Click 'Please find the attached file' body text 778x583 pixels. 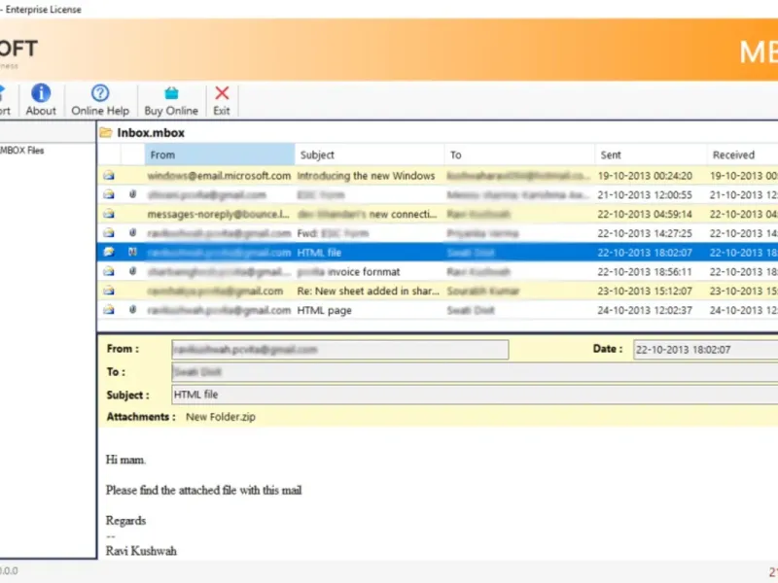[x=203, y=491]
